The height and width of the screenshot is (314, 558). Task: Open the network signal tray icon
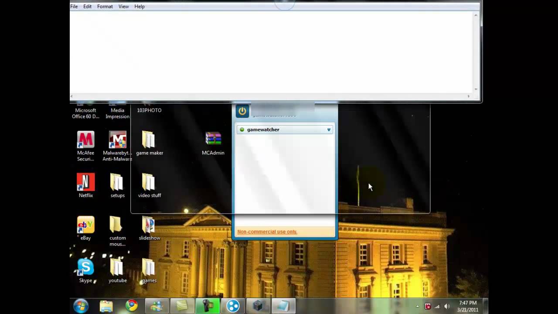point(437,307)
